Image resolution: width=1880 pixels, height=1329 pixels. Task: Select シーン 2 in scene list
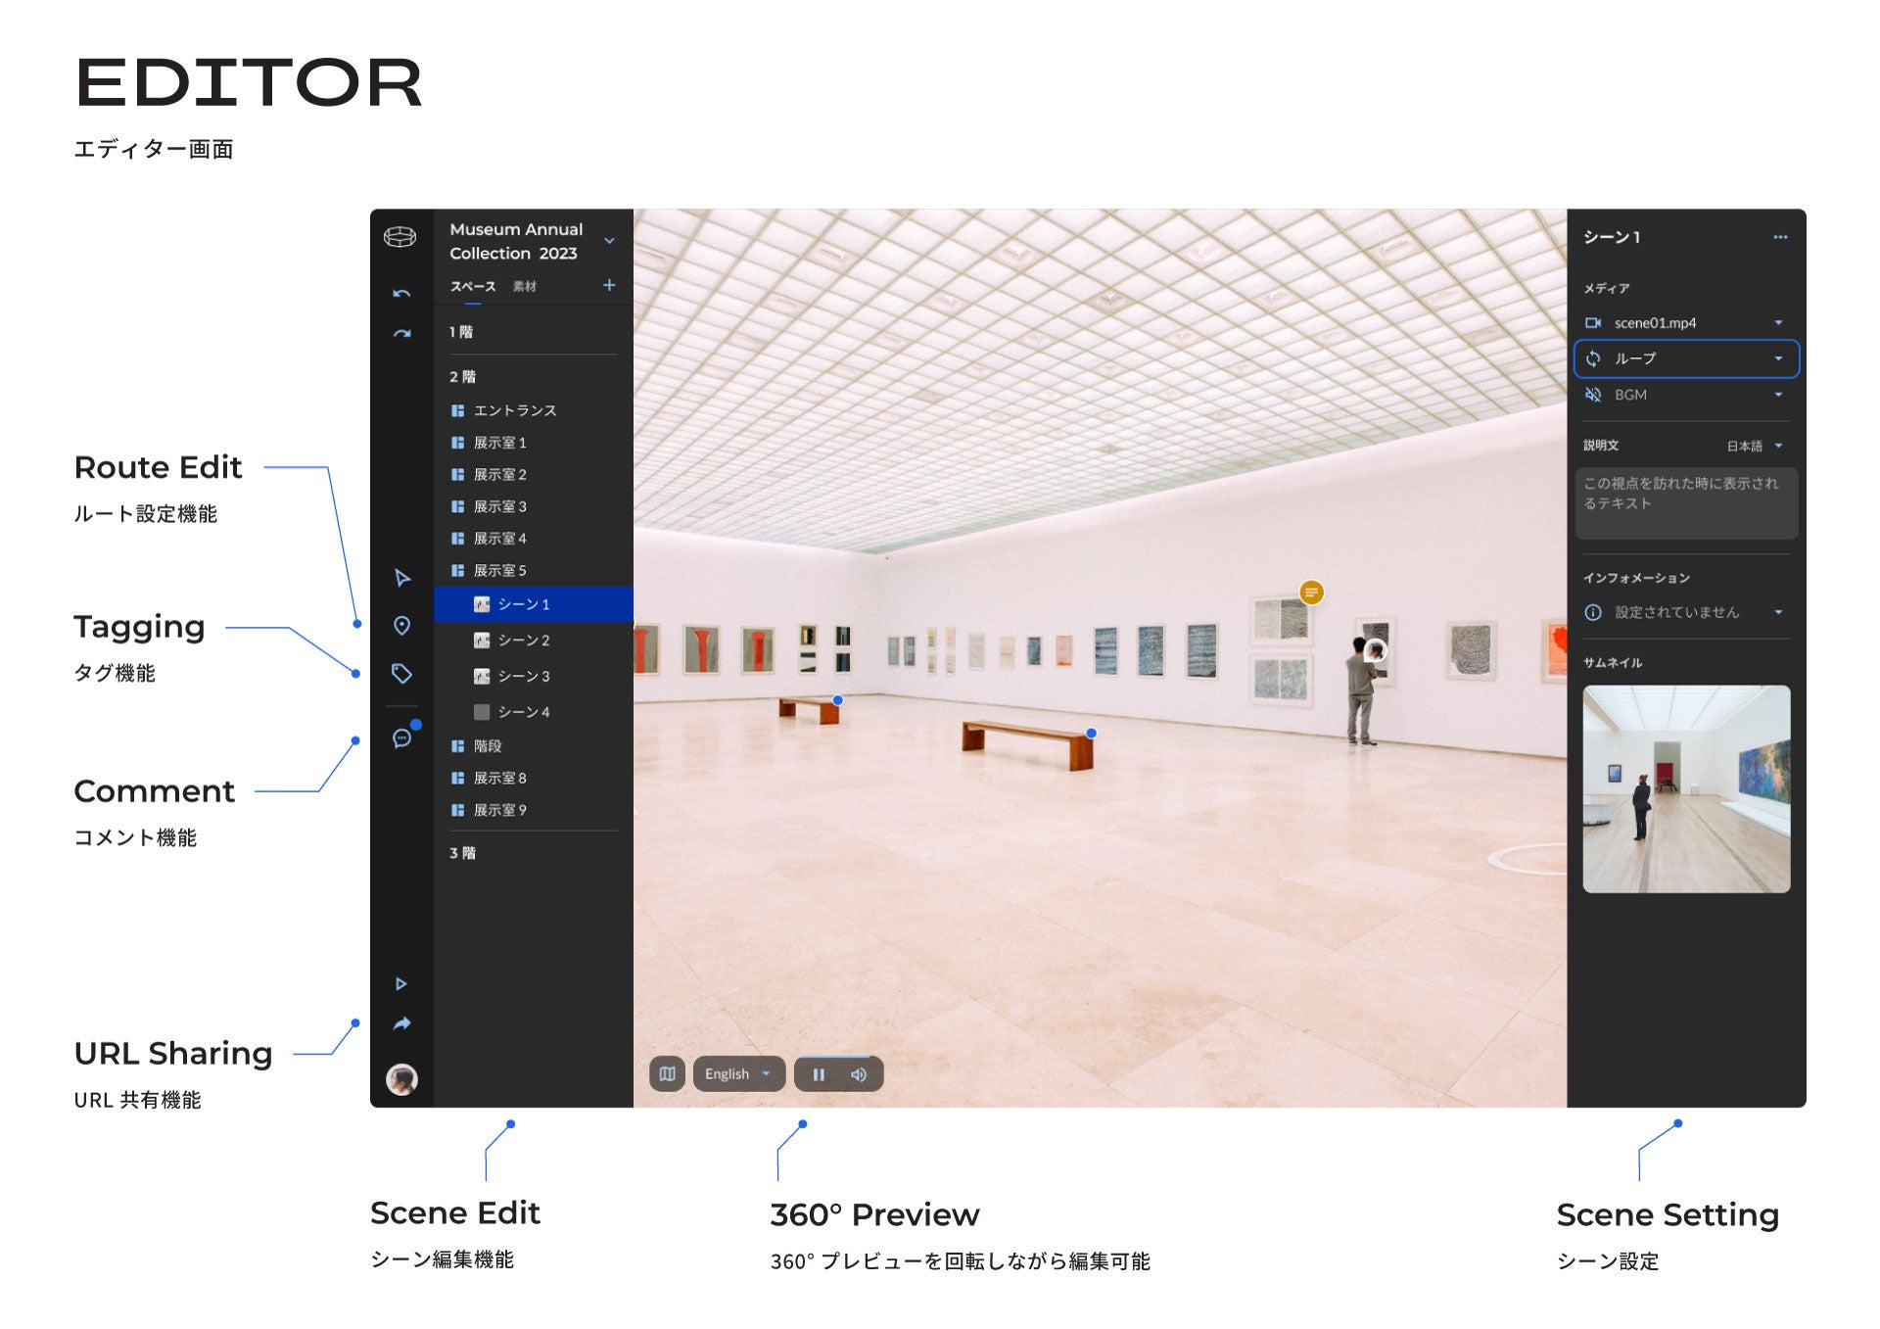tap(523, 640)
